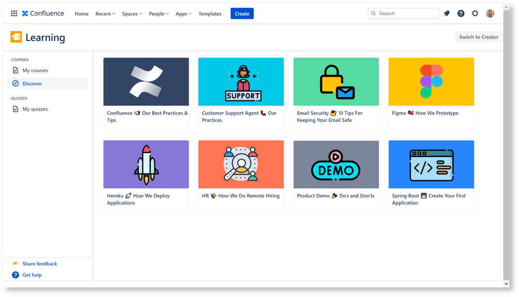This screenshot has height=297, width=519.
Task: Open the settings gear icon
Action: (x=475, y=13)
